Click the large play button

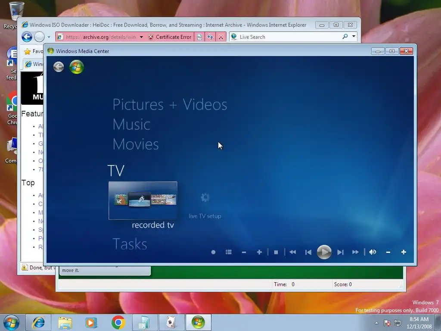(324, 252)
